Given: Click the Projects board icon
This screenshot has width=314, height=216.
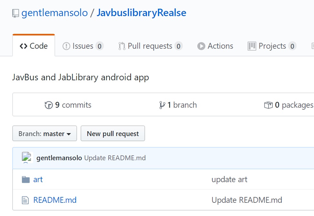Looking at the screenshot, I should pyautogui.click(x=252, y=46).
